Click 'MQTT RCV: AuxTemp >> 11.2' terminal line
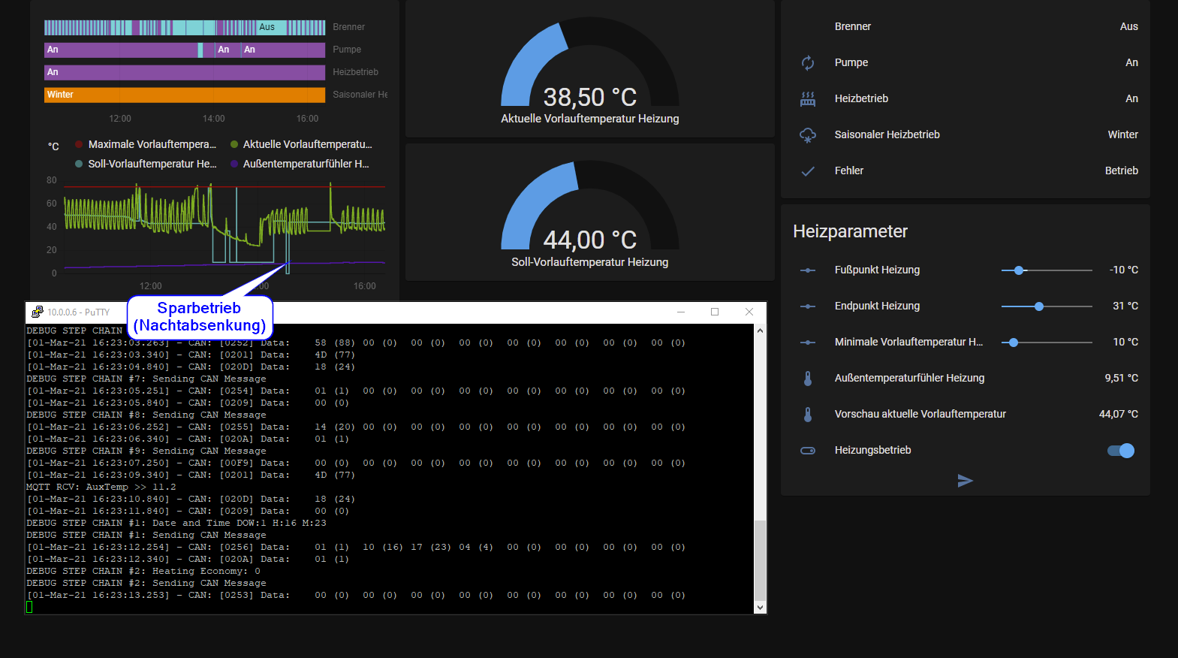The height and width of the screenshot is (658, 1178). [x=101, y=487]
